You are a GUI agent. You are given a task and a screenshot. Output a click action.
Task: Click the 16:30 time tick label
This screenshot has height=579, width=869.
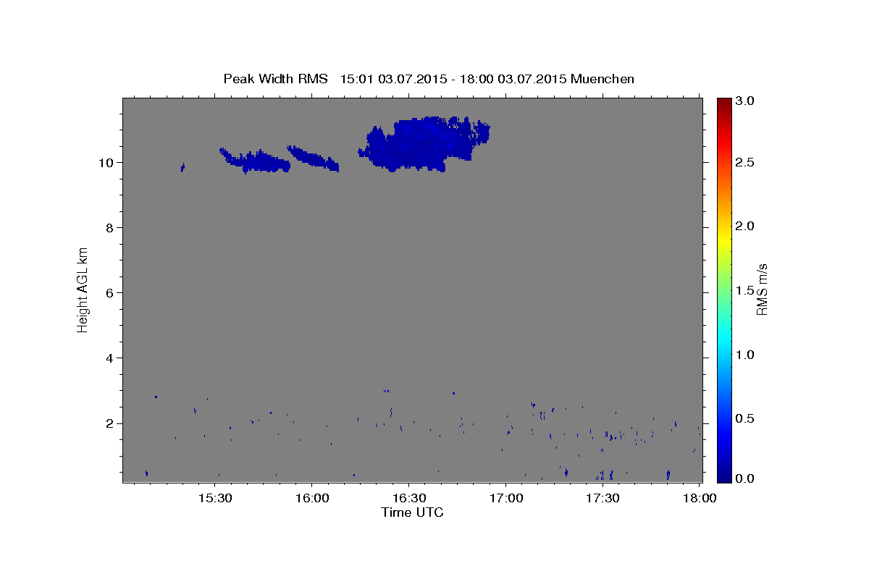(x=408, y=499)
